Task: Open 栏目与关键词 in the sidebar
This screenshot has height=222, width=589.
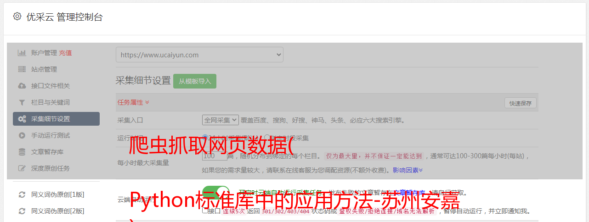Action: coord(51,102)
